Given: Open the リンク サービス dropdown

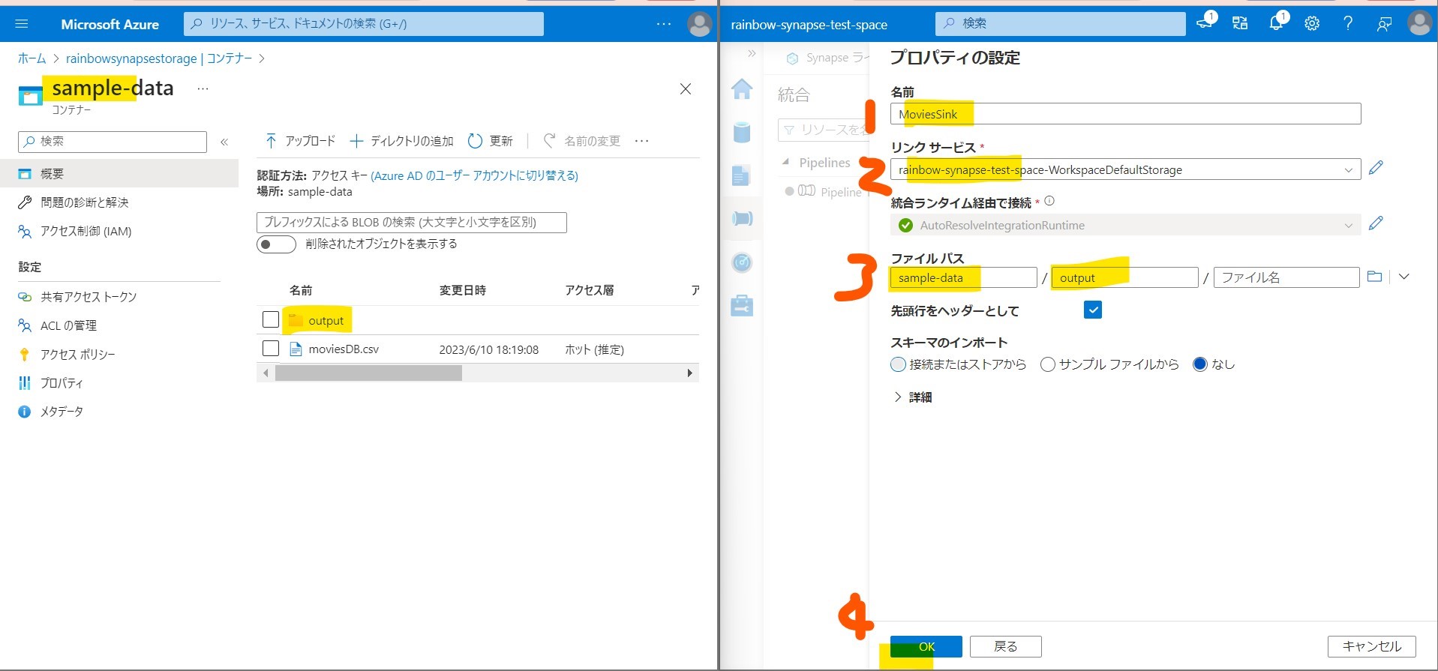Looking at the screenshot, I should tap(1125, 169).
